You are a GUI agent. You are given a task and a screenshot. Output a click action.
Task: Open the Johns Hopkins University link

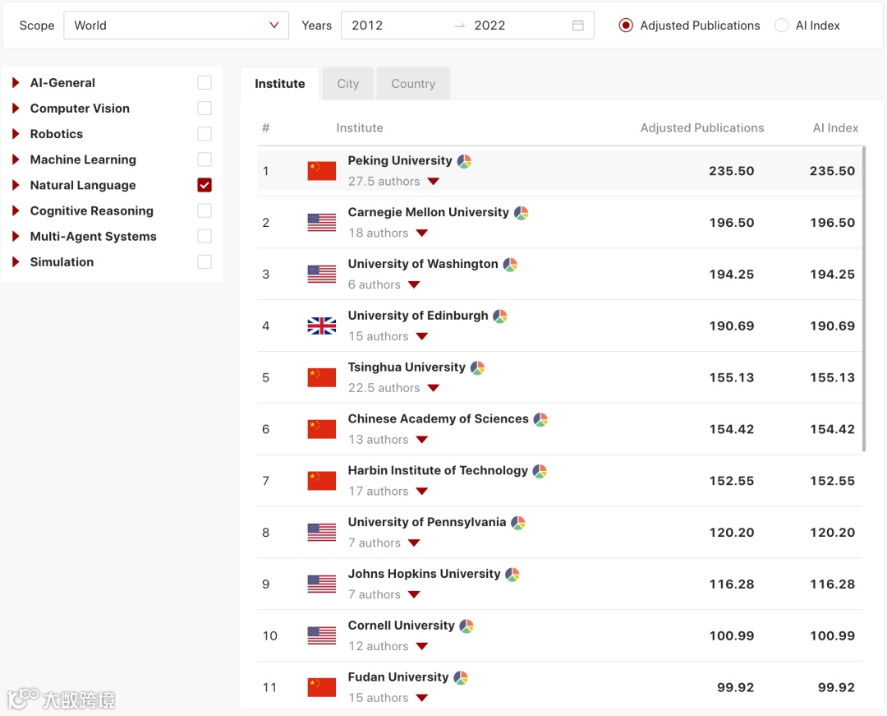pyautogui.click(x=425, y=574)
